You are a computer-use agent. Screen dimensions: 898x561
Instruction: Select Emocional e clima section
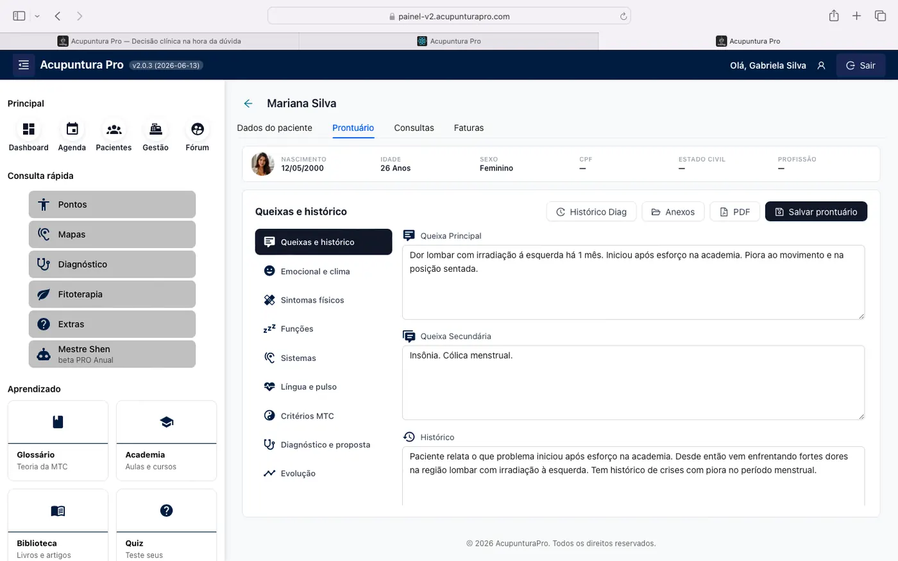pyautogui.click(x=323, y=271)
